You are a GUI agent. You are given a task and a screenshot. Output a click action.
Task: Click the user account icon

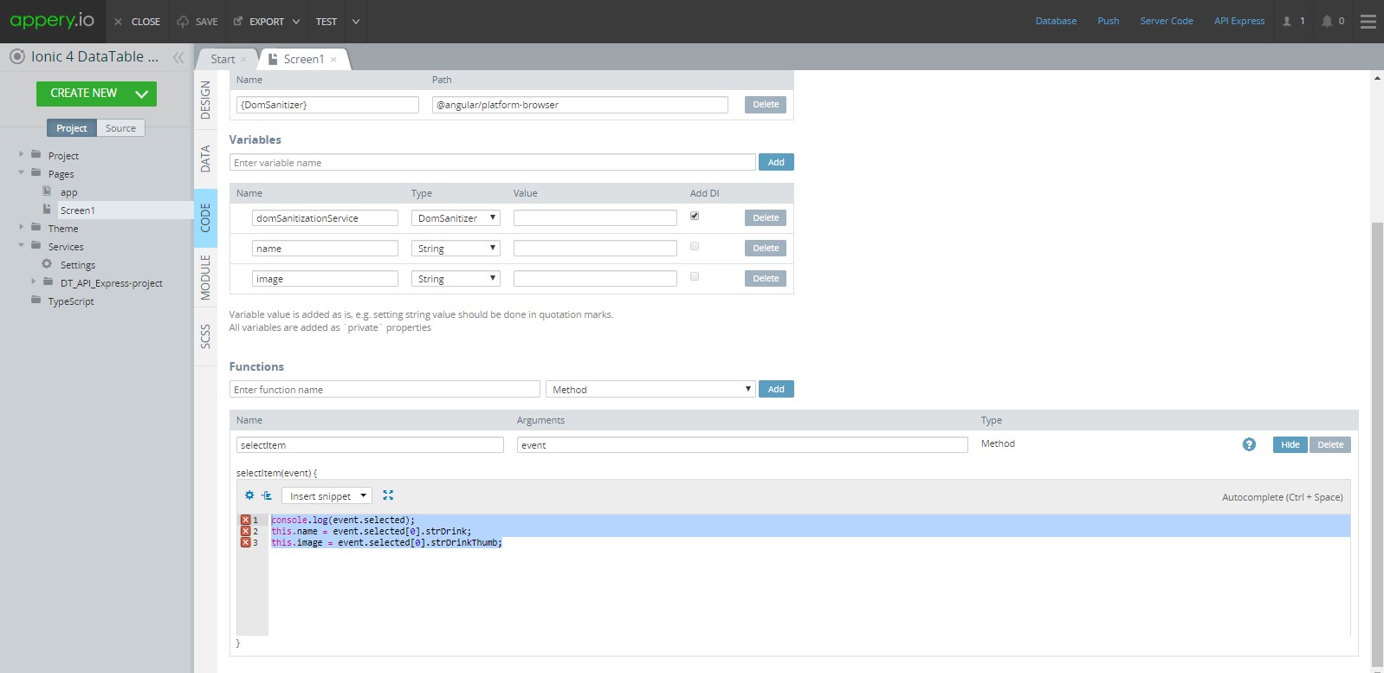tap(1287, 22)
